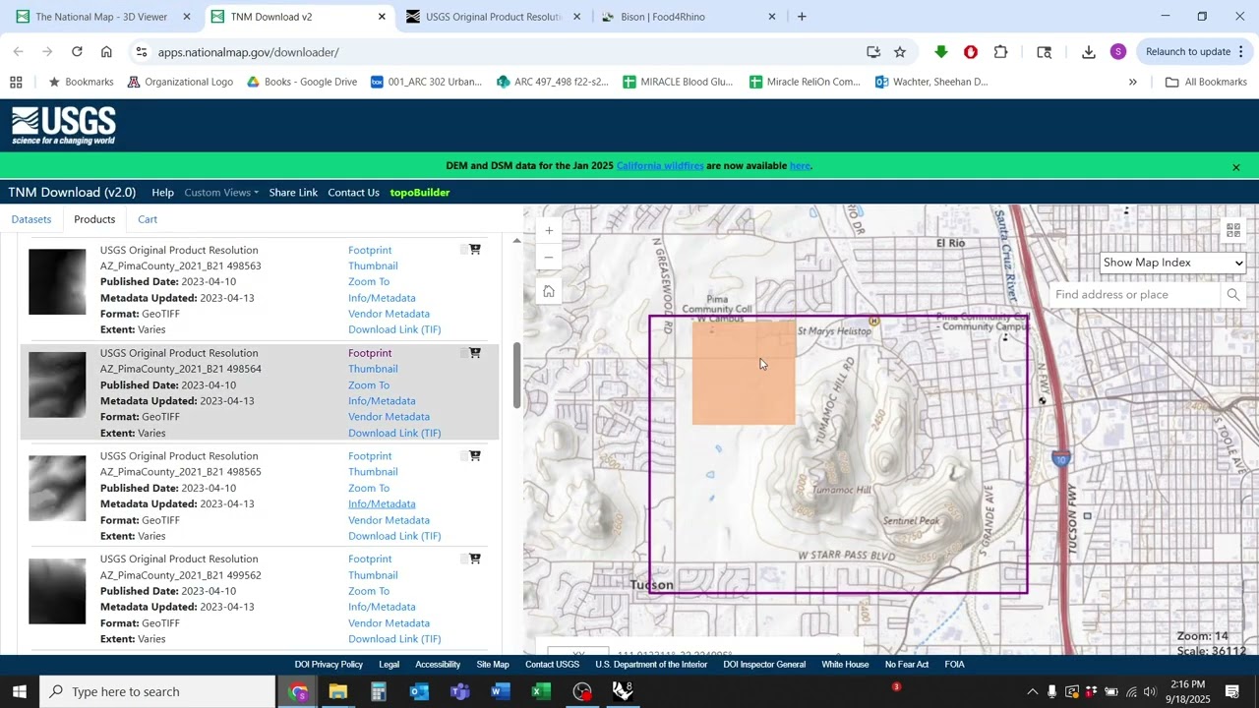The image size is (1259, 708).
Task: Open File Explorer from taskbar
Action: click(x=338, y=691)
